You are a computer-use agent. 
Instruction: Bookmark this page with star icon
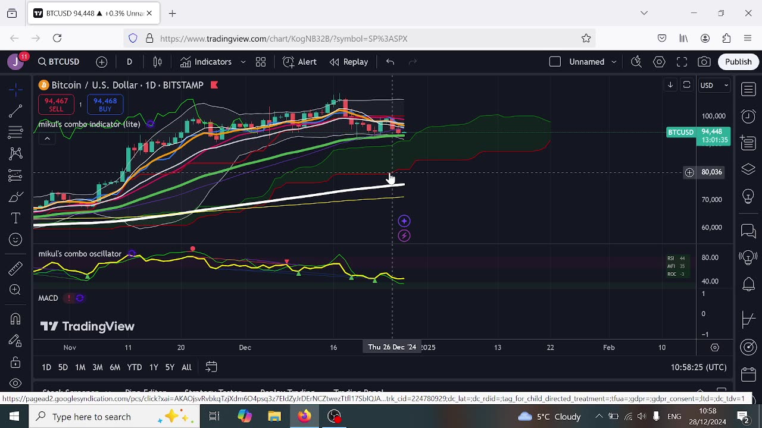(x=586, y=38)
